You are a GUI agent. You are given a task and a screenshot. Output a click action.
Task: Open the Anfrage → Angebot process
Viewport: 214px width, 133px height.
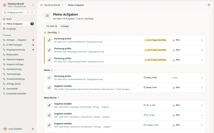click(18, 40)
